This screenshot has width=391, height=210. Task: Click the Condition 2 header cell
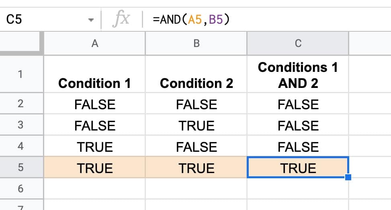(x=196, y=74)
